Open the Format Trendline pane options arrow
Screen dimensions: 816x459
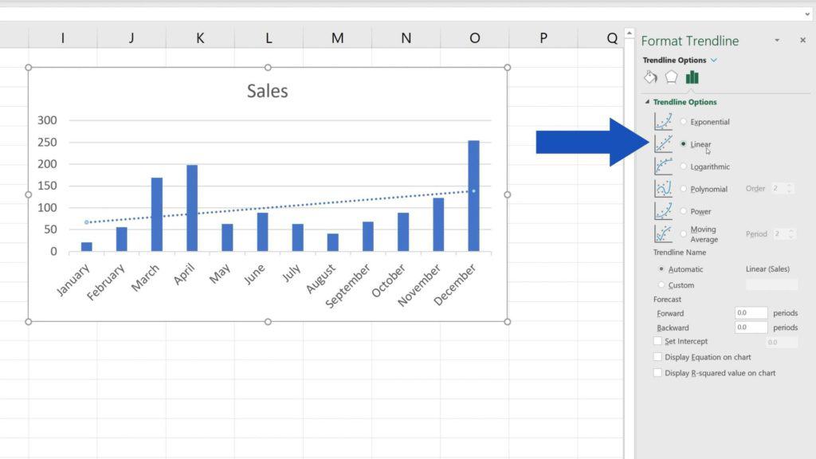776,41
